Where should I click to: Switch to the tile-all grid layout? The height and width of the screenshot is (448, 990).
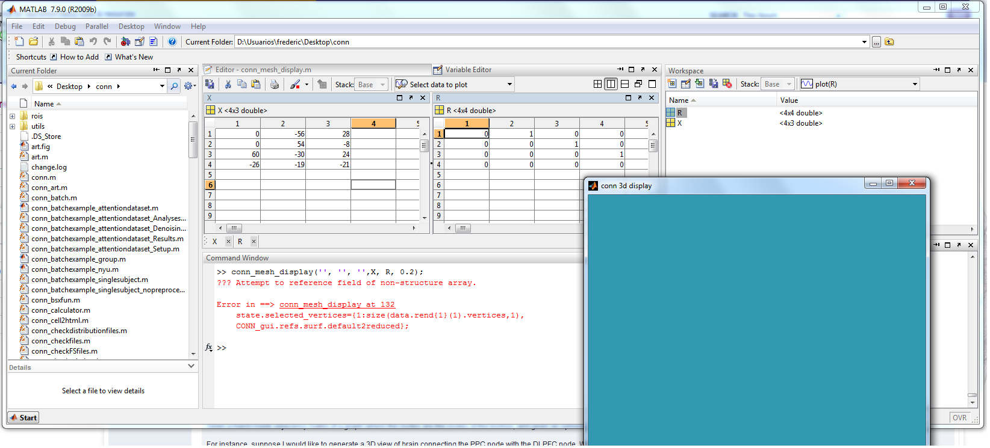(x=597, y=84)
